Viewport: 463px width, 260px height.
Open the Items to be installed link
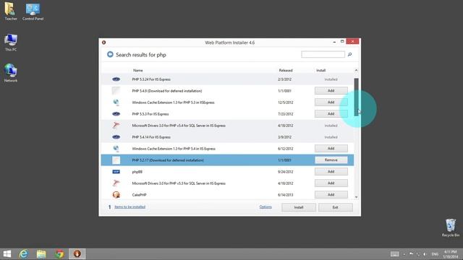(130, 207)
